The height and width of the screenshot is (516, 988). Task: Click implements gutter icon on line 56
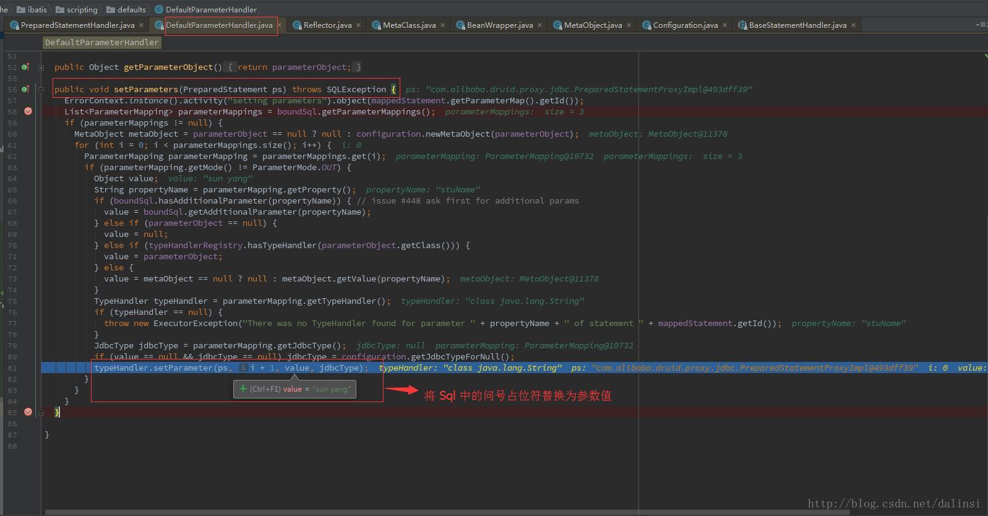[25, 89]
